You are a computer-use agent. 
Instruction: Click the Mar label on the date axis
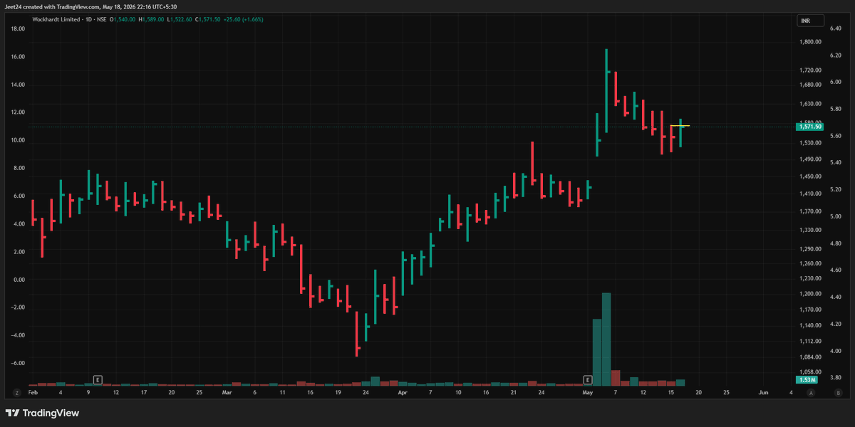(227, 392)
